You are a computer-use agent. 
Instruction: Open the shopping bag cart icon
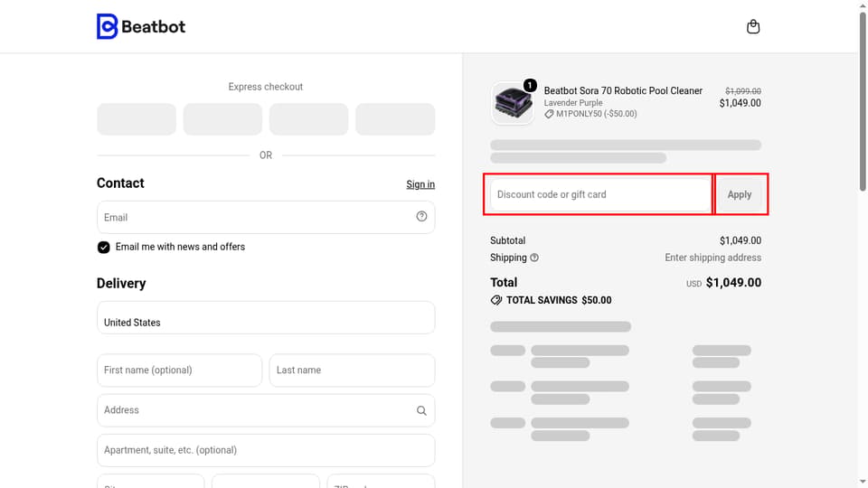tap(753, 26)
